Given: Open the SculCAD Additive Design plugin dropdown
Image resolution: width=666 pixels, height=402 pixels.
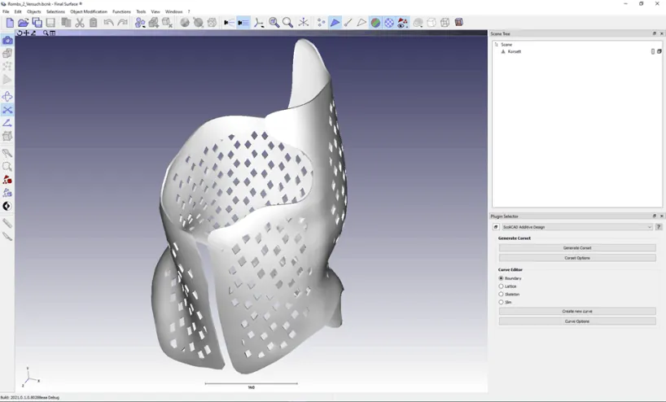Looking at the screenshot, I should click(576, 227).
